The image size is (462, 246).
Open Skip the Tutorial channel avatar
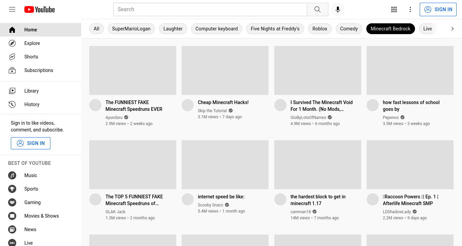click(x=188, y=105)
